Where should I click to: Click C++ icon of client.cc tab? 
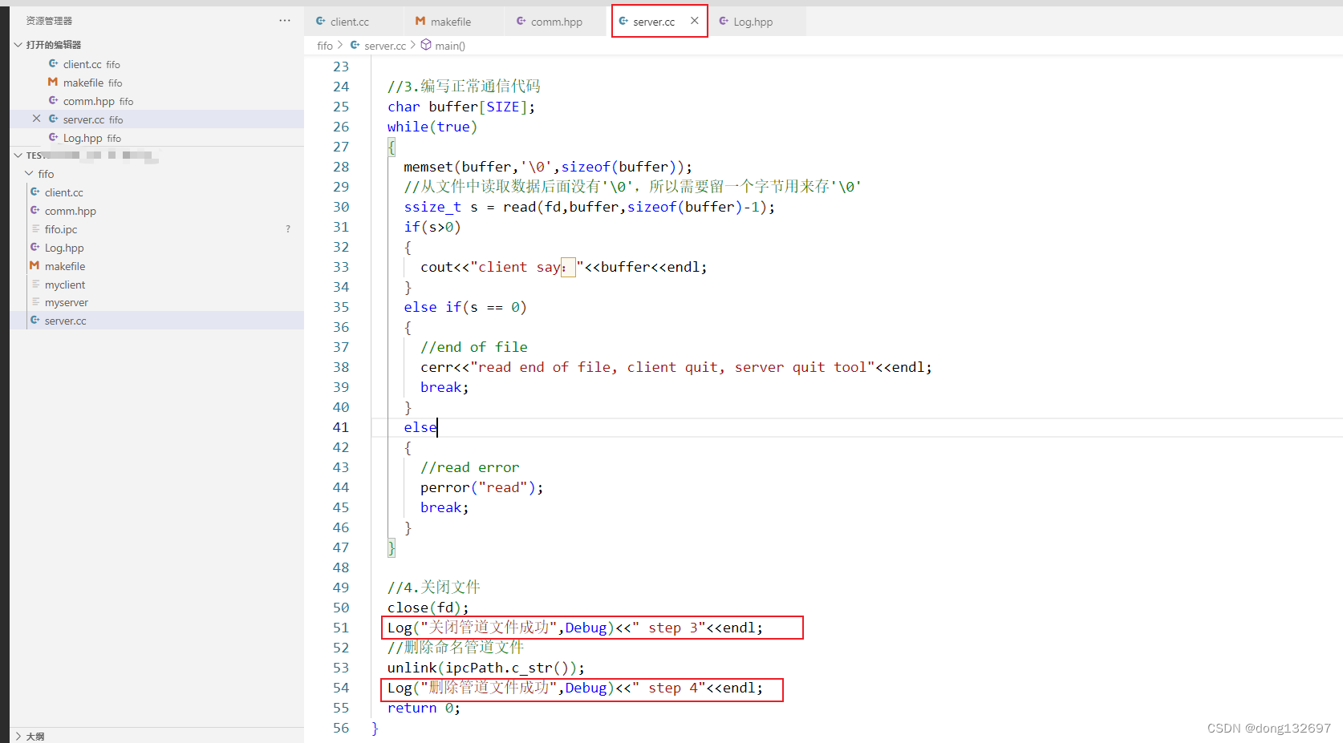click(x=321, y=21)
